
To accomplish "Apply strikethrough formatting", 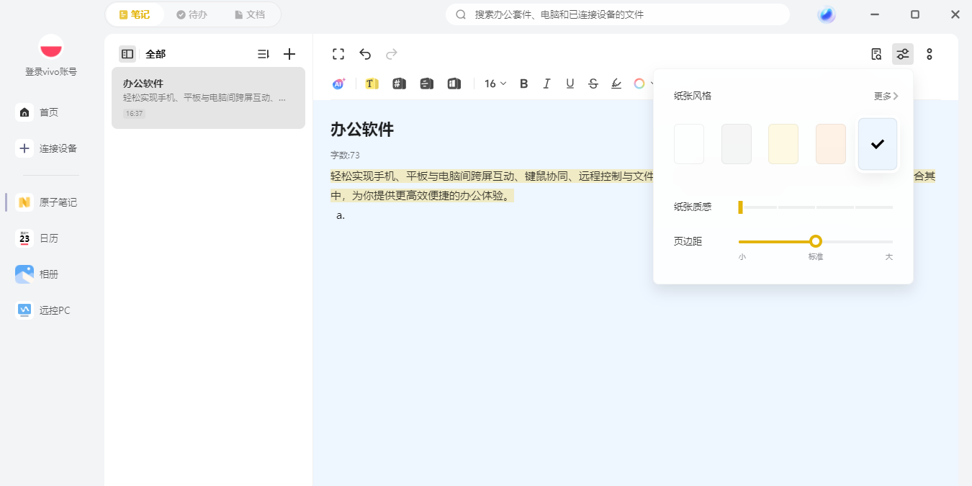I will coord(593,84).
